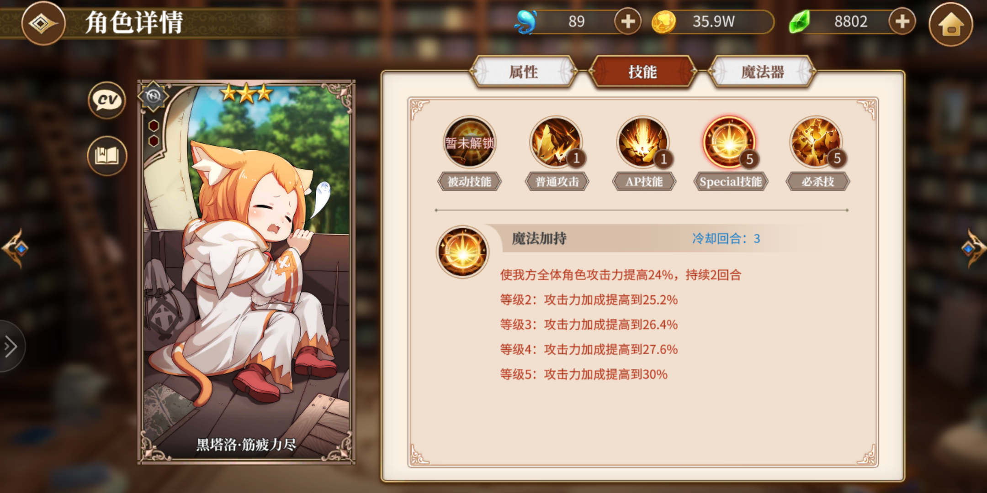The image size is (987, 493).
Task: Tap the gold coin 35.9W counter
Action: pos(713,21)
